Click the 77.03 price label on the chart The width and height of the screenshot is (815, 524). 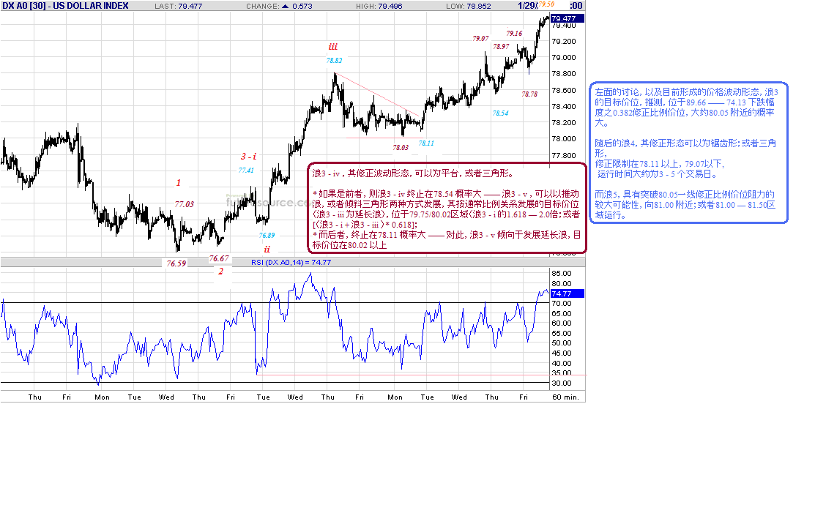(x=184, y=204)
